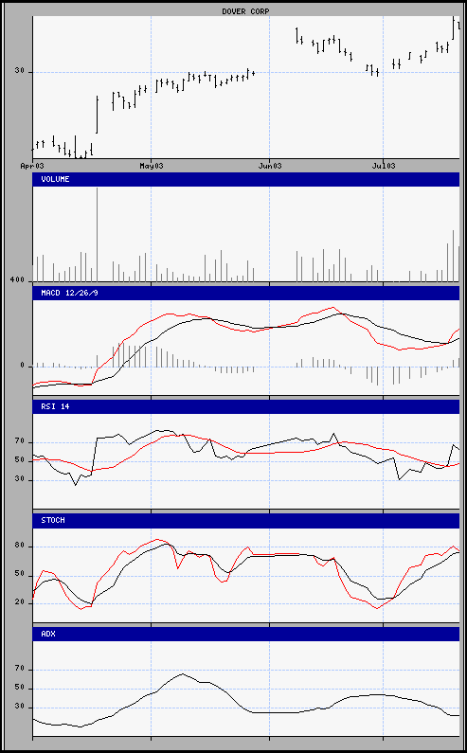467x753 pixels.
Task: Select the Jul03 date axis label
Action: click(384, 166)
